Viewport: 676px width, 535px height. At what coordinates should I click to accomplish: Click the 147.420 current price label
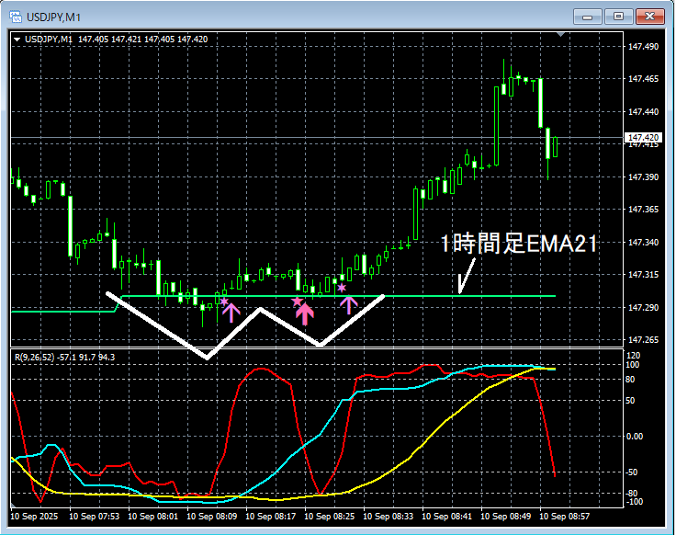(643, 138)
